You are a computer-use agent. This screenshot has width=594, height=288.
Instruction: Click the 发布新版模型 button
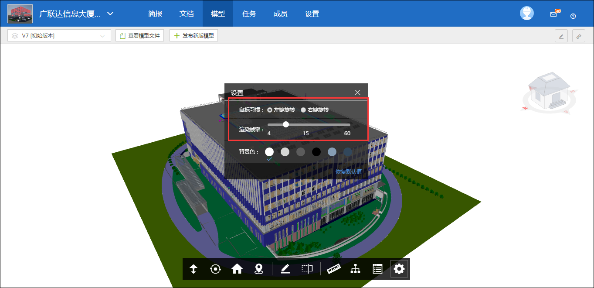[193, 36]
